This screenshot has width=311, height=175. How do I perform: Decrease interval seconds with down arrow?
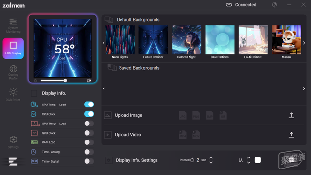pyautogui.click(x=211, y=162)
